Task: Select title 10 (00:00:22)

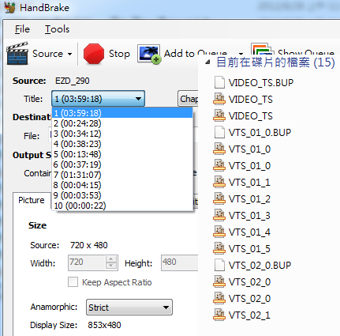Action: click(122, 206)
